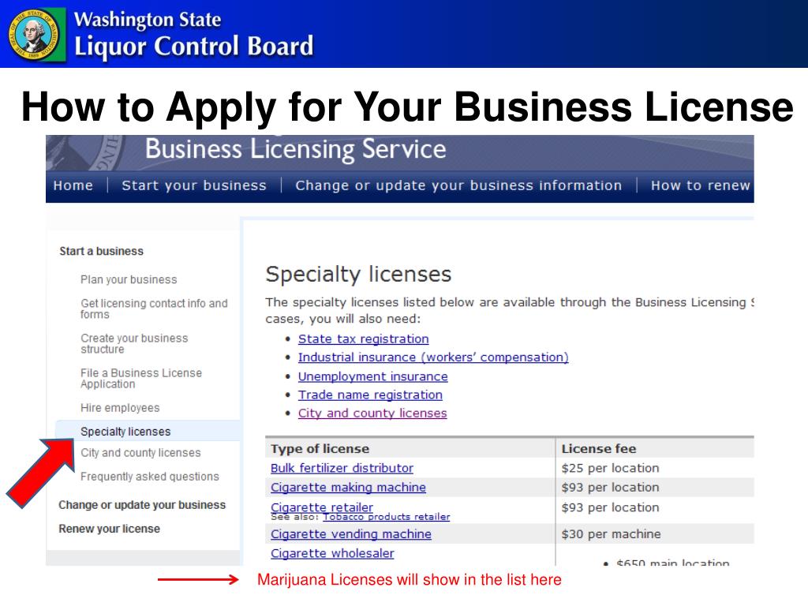Viewport: 808px width, 606px height.
Task: Open Get licensing contact info and forms
Action: coord(154,309)
